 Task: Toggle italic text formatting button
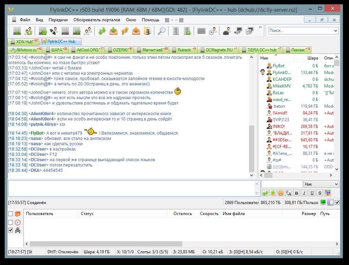pos(304,193)
